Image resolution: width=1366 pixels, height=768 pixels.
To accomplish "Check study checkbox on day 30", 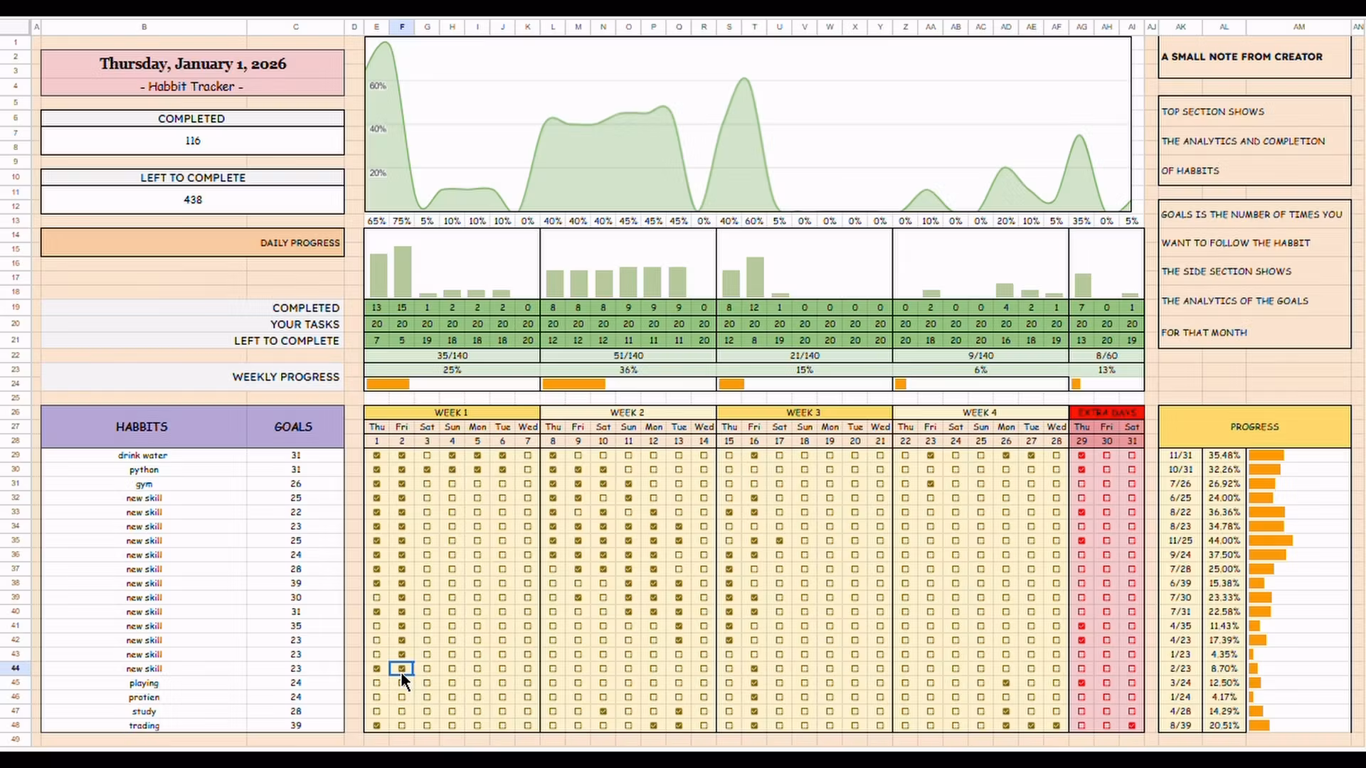I will (x=1106, y=711).
